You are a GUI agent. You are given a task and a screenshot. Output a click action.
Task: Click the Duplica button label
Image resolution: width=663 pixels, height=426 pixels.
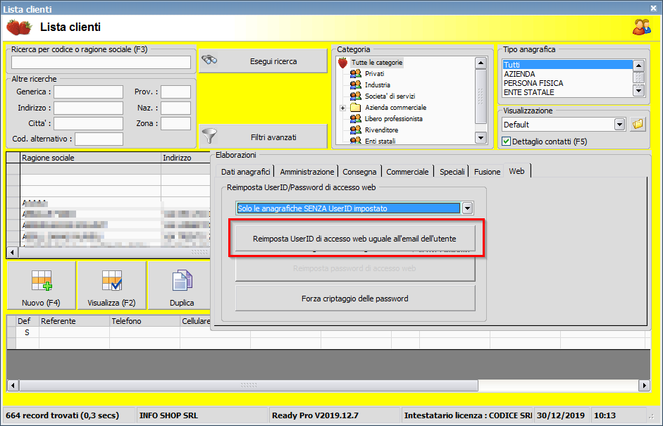pos(182,303)
